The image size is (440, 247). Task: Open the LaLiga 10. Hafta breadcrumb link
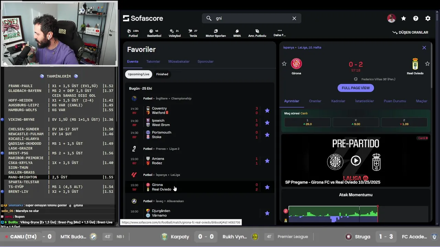(x=309, y=48)
